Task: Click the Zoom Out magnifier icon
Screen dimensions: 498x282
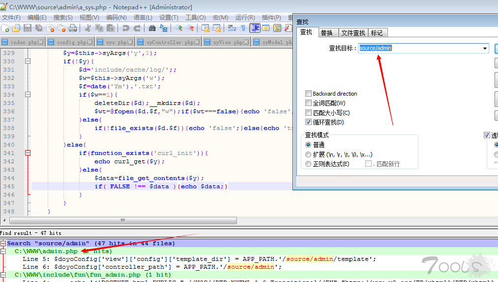Action: click(x=190, y=28)
